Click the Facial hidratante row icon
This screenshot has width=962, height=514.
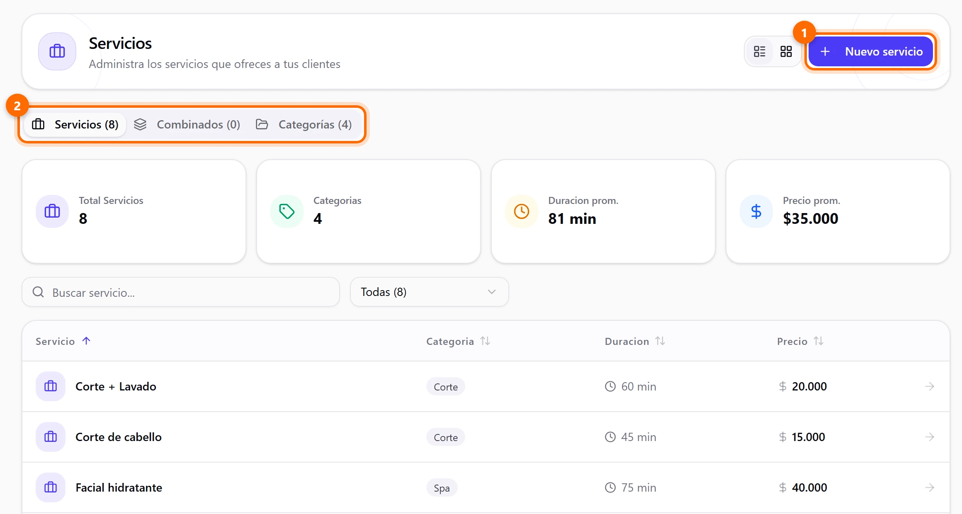(x=51, y=487)
